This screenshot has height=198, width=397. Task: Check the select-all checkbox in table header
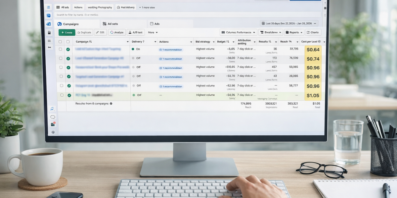click(x=60, y=42)
